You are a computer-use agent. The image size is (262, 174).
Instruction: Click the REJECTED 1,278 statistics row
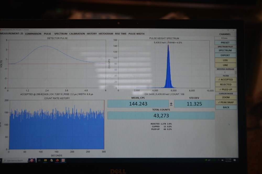tap(161, 124)
